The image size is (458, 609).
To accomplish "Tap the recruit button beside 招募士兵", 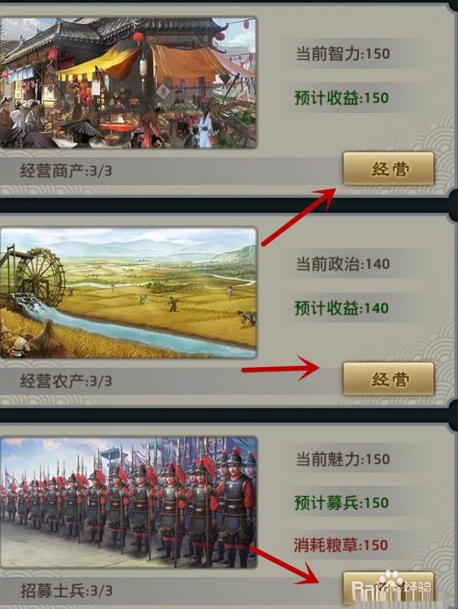I will click(x=388, y=590).
